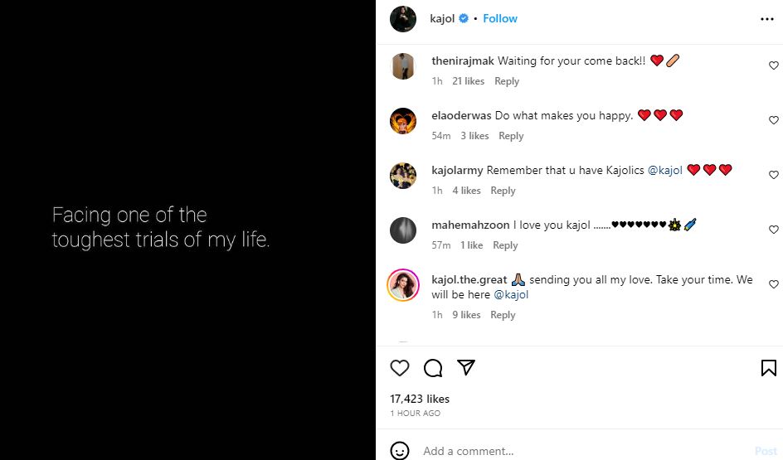Open kajol.the.great's story avatar
Viewport: 783px width, 460px height.
click(x=403, y=285)
